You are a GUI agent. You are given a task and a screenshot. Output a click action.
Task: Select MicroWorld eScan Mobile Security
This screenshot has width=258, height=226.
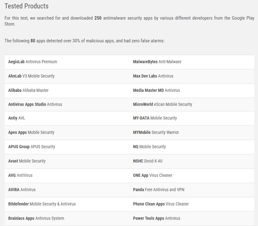[x=162, y=104]
